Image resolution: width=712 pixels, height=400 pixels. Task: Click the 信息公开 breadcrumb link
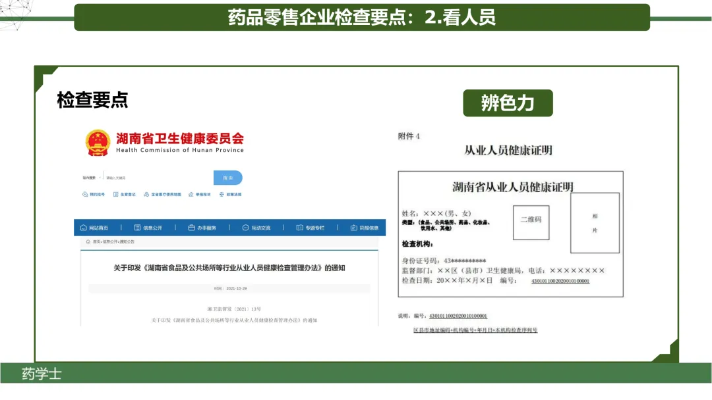tap(110, 242)
